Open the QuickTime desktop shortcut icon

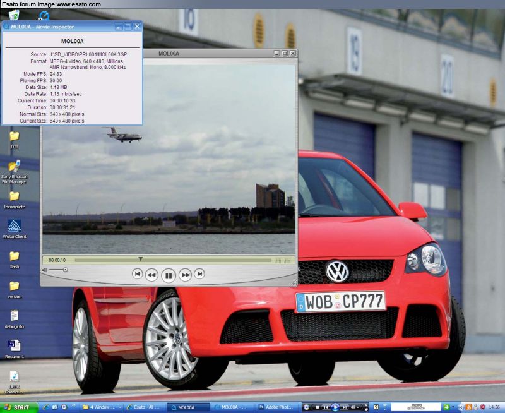[x=44, y=15]
